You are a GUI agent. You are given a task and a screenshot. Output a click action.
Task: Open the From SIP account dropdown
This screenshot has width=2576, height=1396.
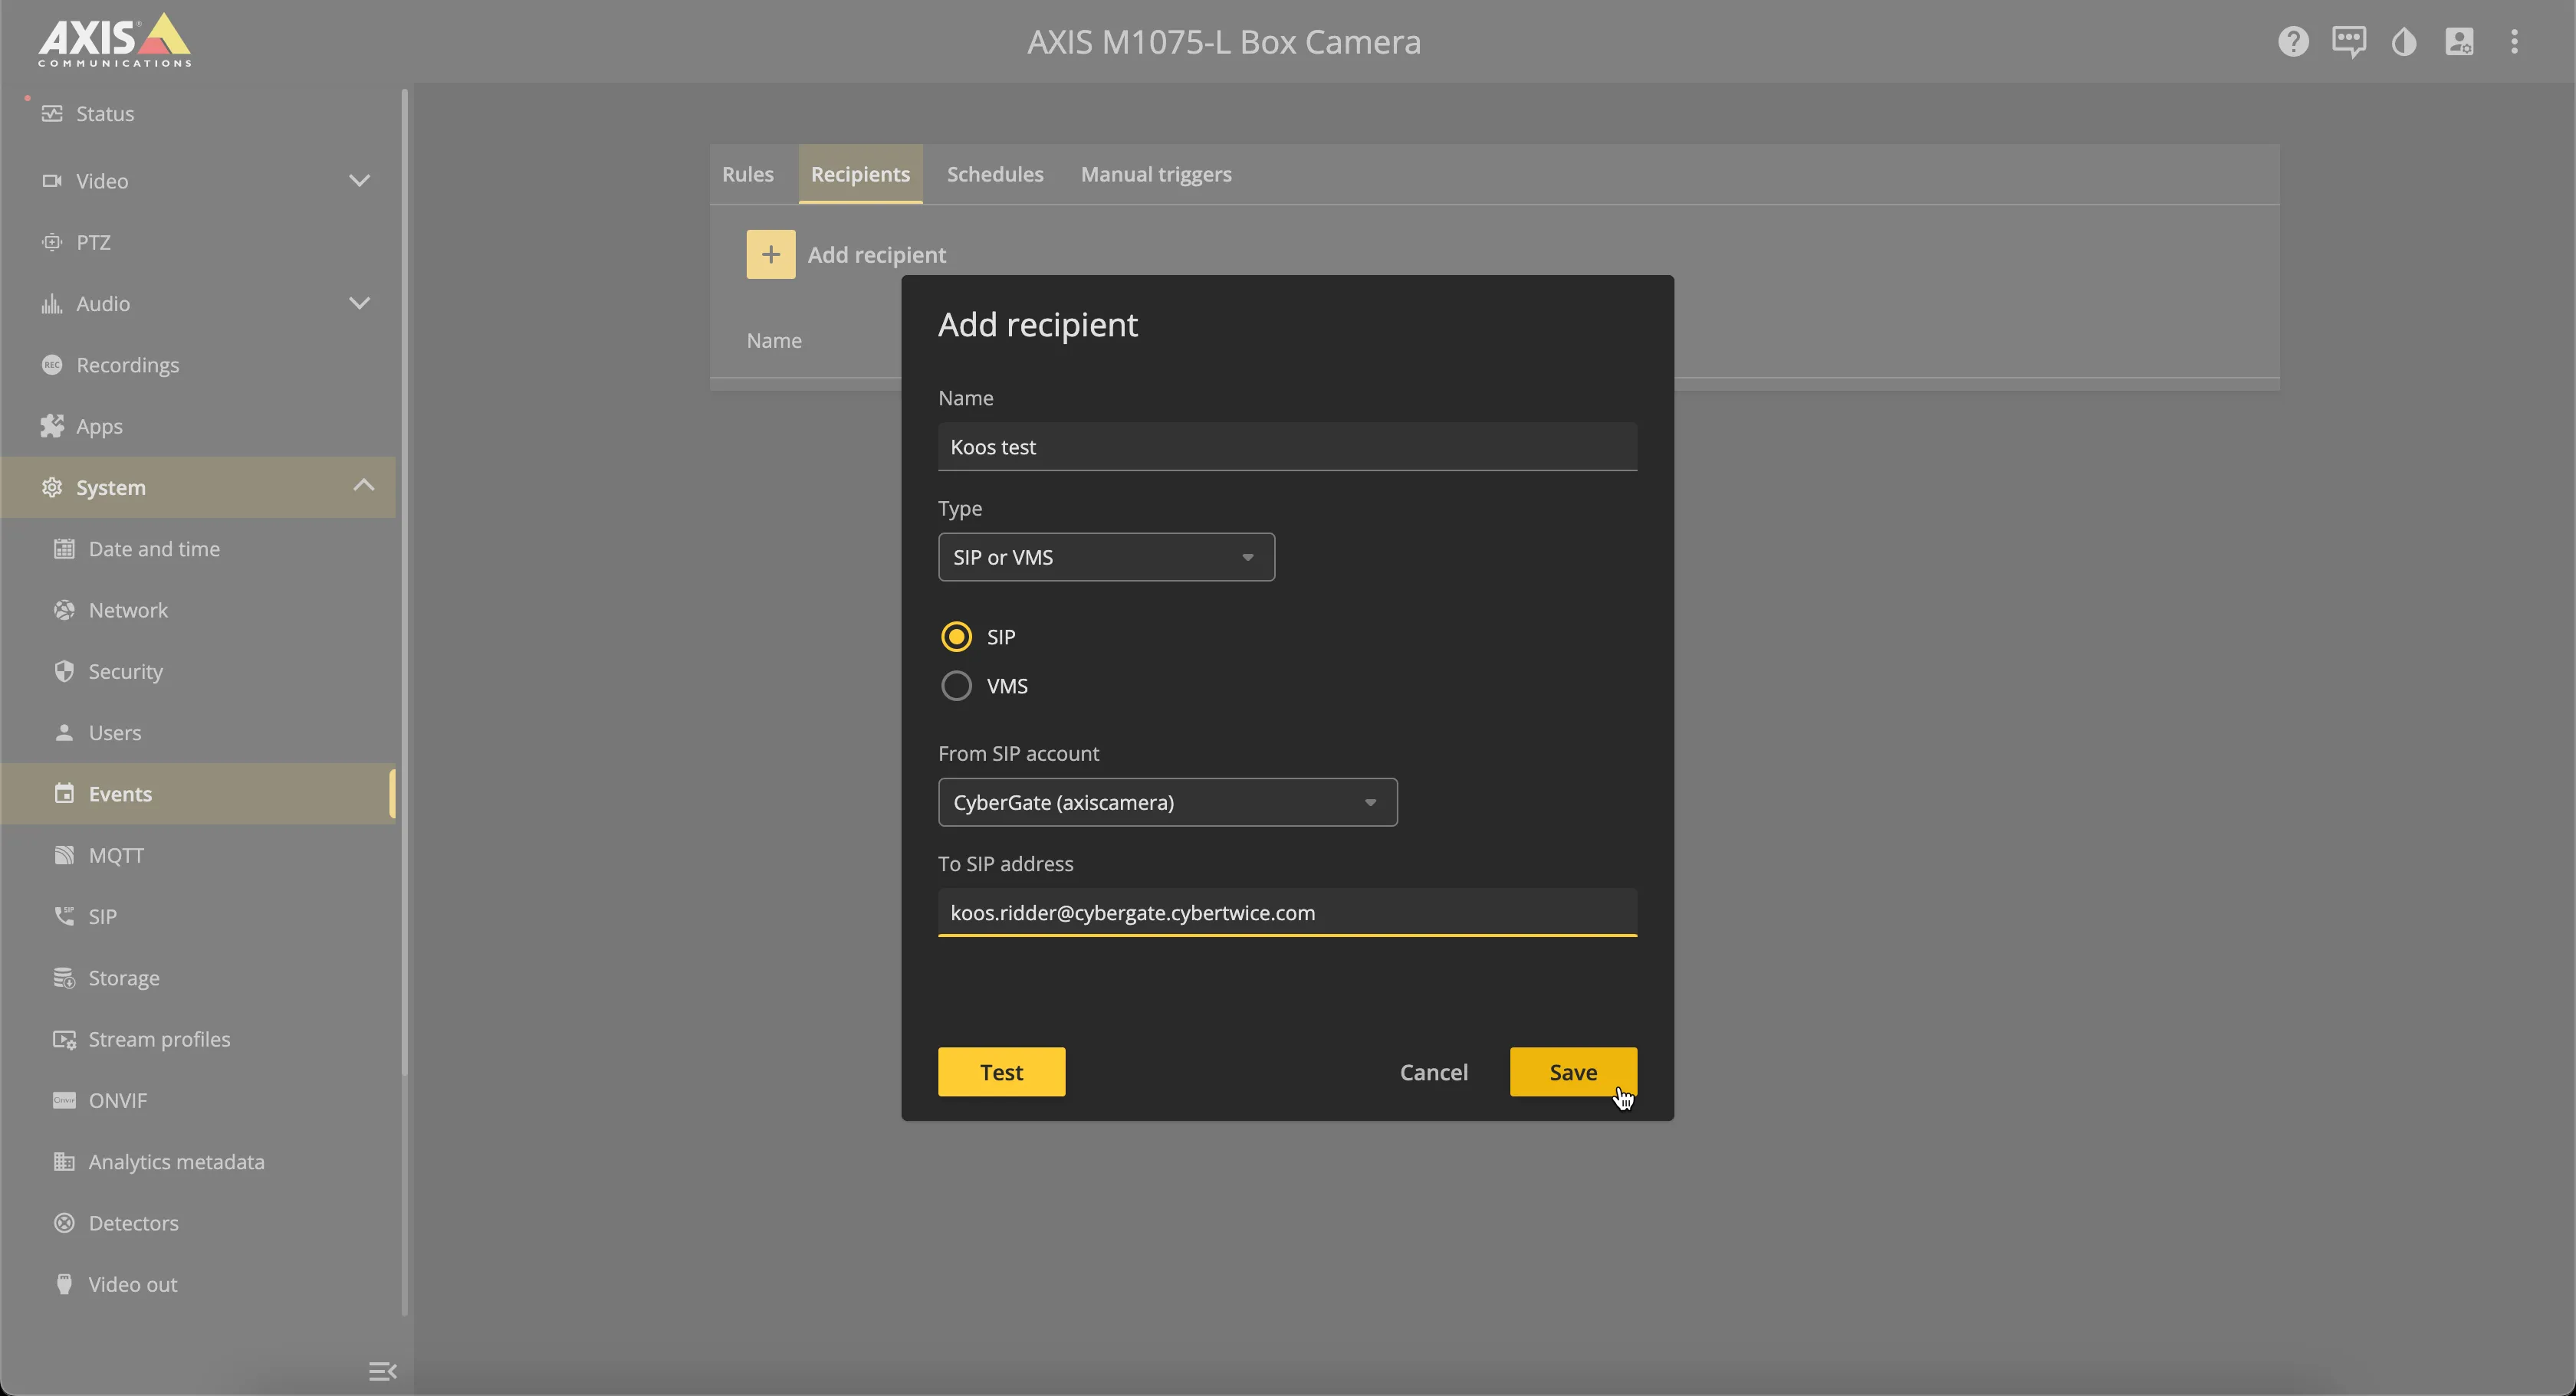coord(1167,802)
